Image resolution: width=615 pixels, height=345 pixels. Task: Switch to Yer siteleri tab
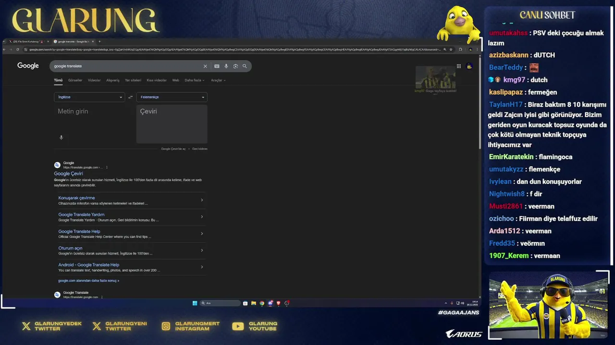(133, 80)
